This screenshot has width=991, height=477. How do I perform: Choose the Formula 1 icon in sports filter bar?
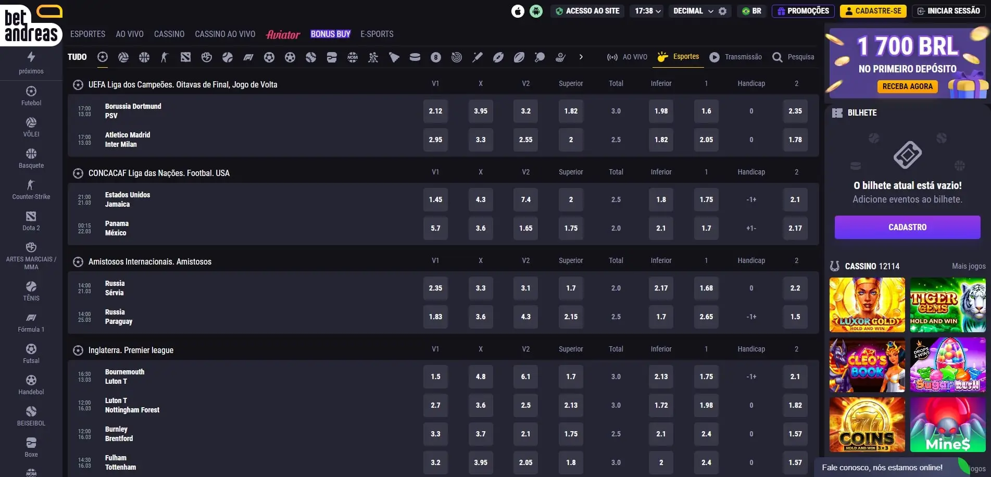(248, 57)
